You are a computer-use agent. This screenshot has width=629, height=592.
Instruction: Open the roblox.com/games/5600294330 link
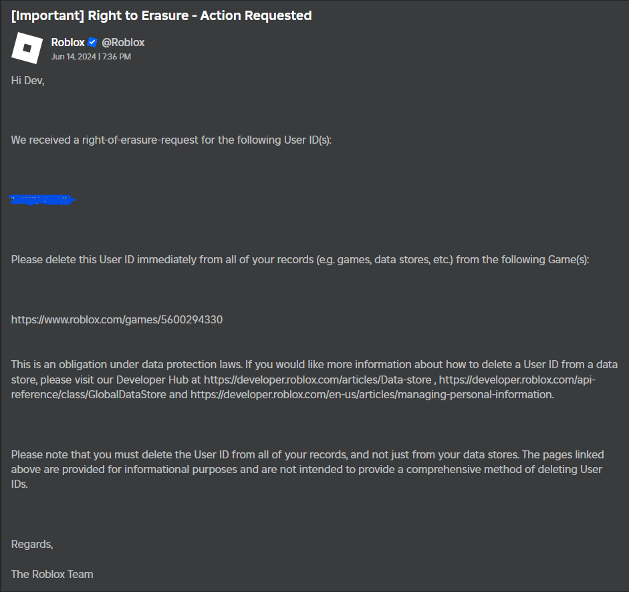(x=117, y=319)
